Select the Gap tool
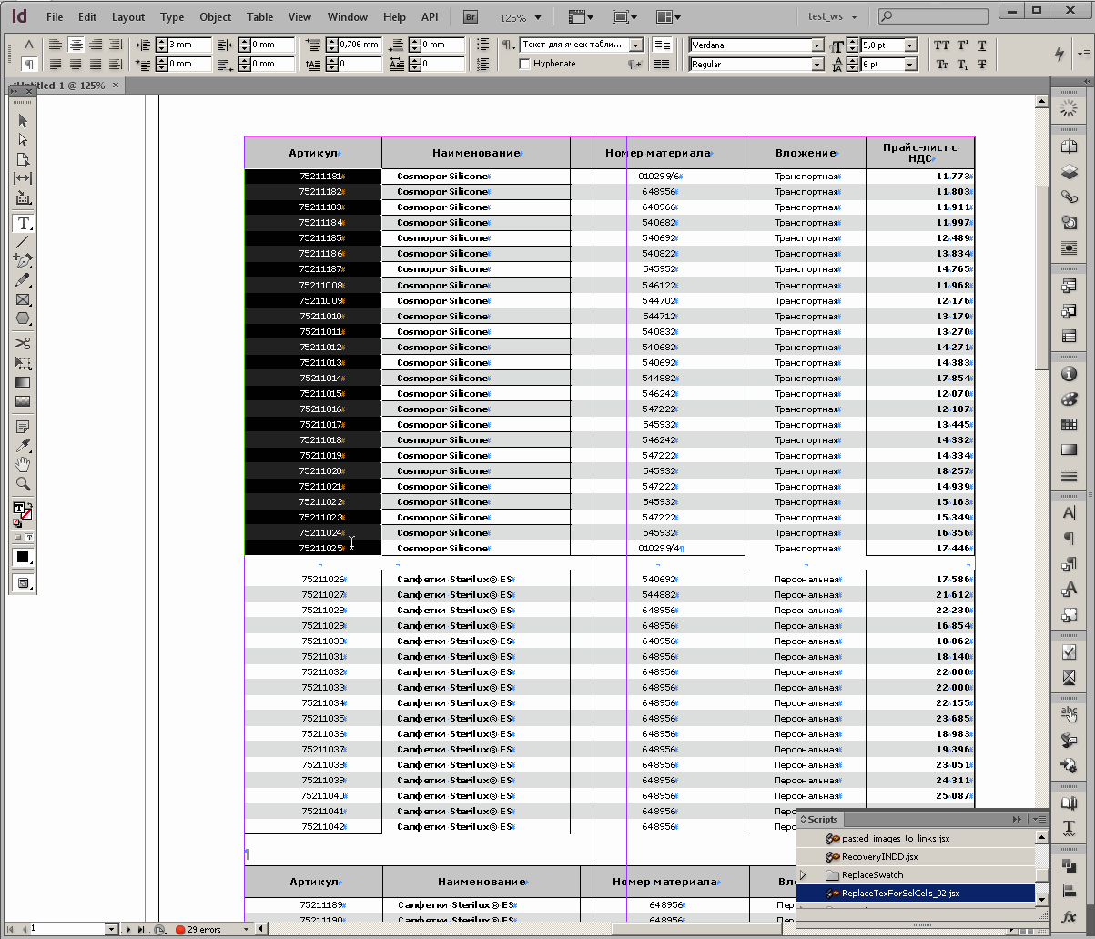The height and width of the screenshot is (939, 1095). 23,178
